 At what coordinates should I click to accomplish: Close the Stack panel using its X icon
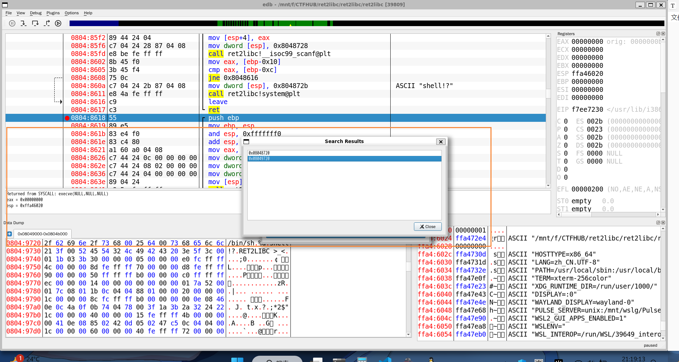click(663, 222)
